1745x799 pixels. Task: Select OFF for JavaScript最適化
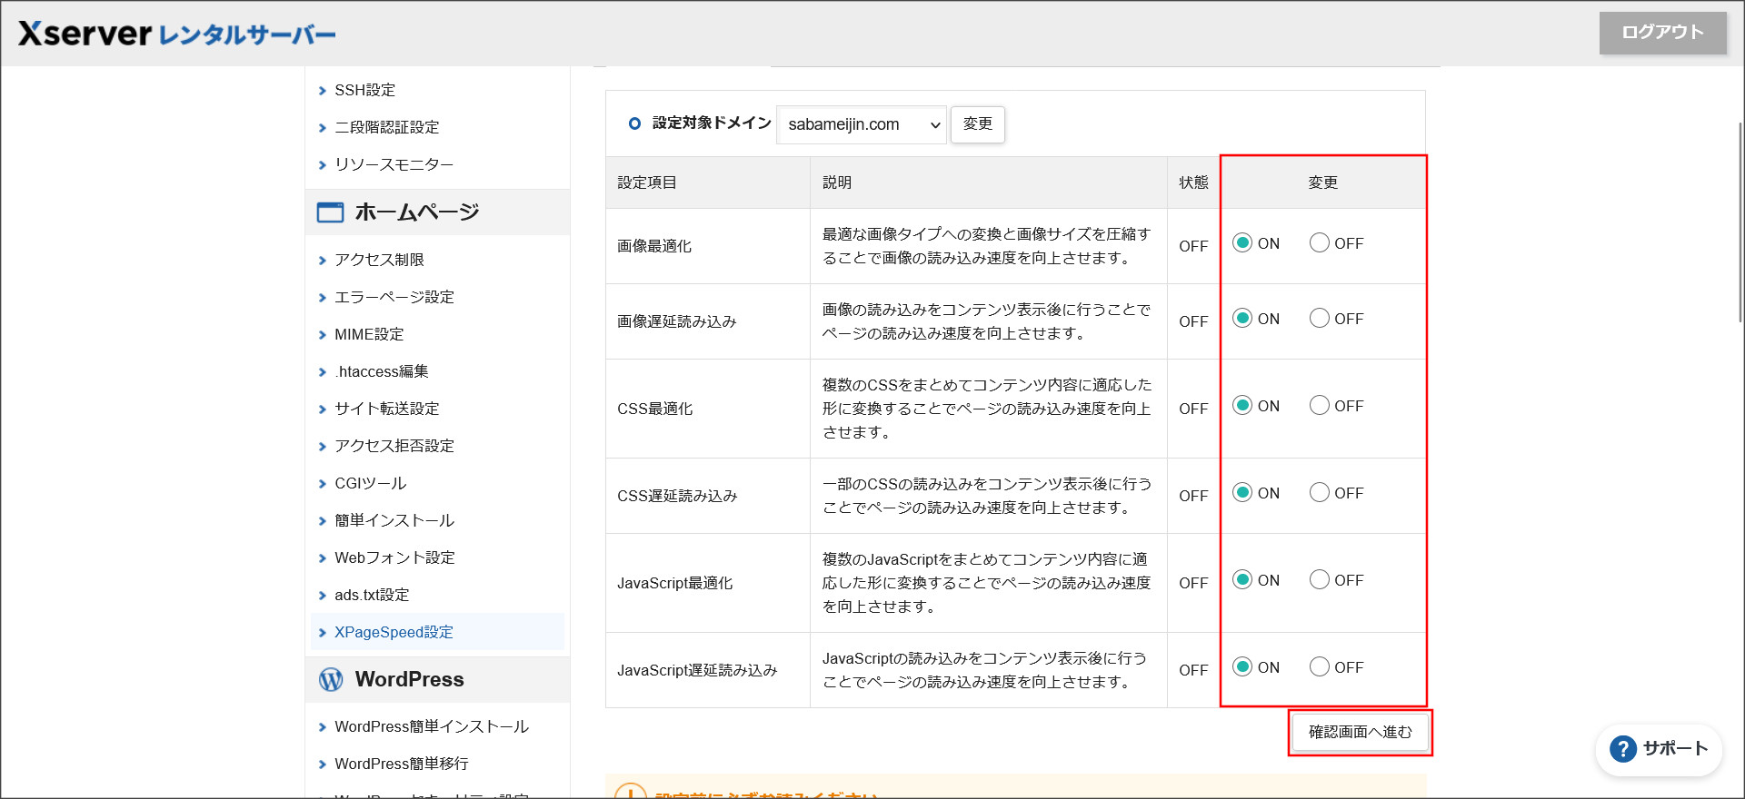(1320, 579)
